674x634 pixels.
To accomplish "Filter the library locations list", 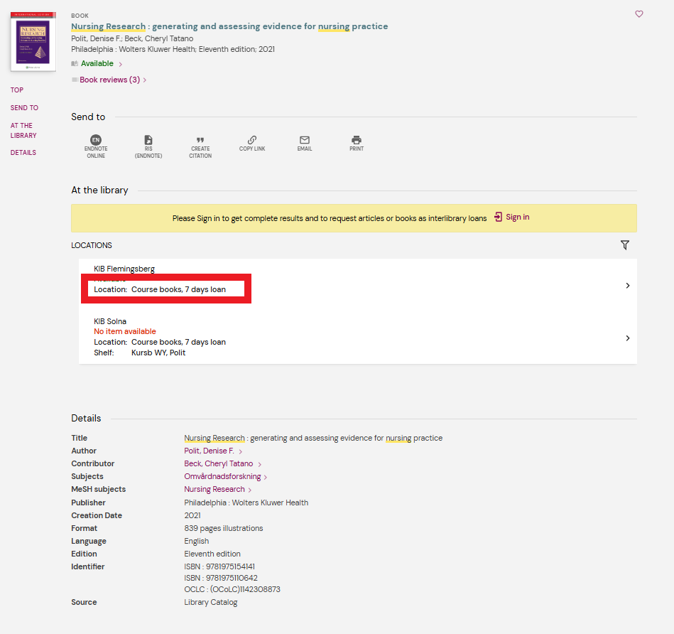I will tap(625, 245).
